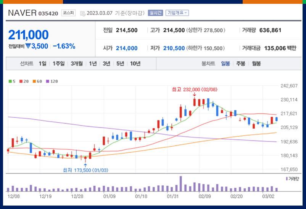Select the 1일 line chart tab
This screenshot has height=209, width=306.
(x=43, y=63)
